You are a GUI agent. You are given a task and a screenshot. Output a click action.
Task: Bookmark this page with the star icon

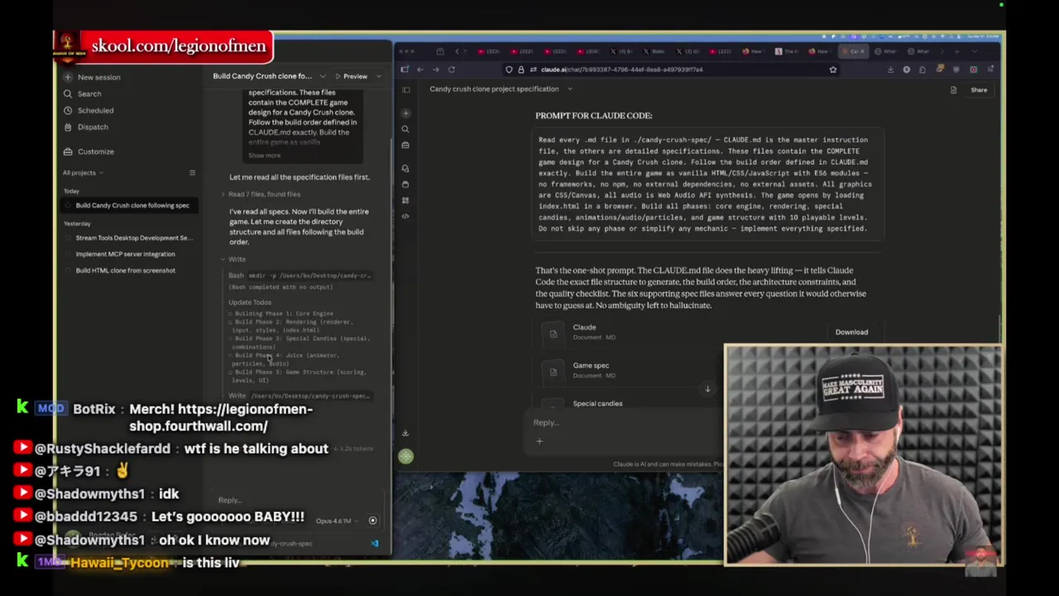[x=833, y=70]
